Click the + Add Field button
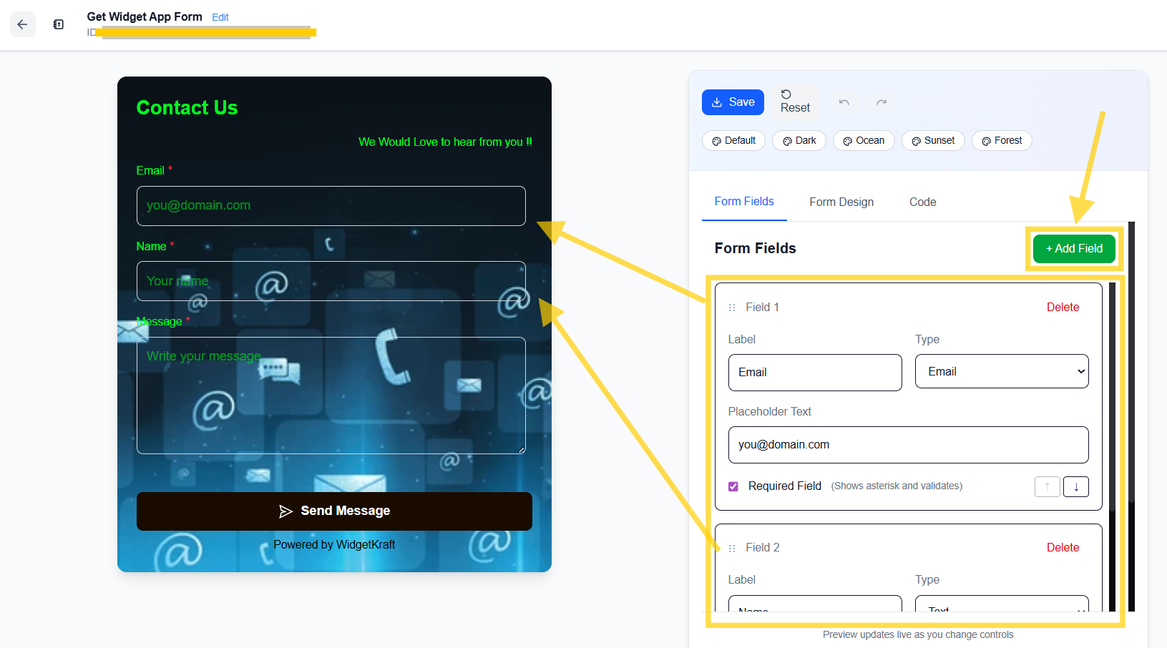The image size is (1167, 648). coord(1073,248)
